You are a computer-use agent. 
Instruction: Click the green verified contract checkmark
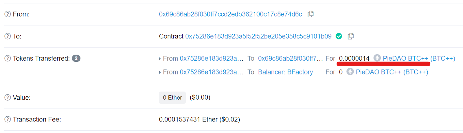(339, 36)
